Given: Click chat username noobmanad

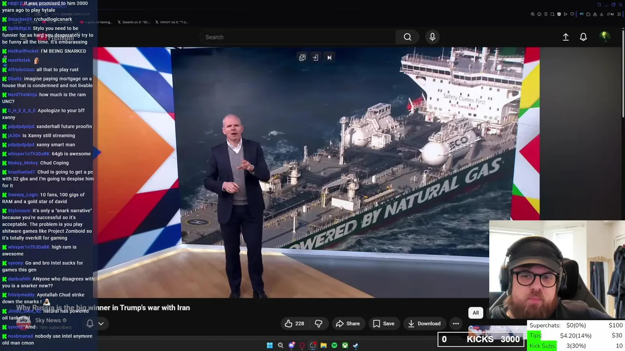Looking at the screenshot, I should 20,336.
